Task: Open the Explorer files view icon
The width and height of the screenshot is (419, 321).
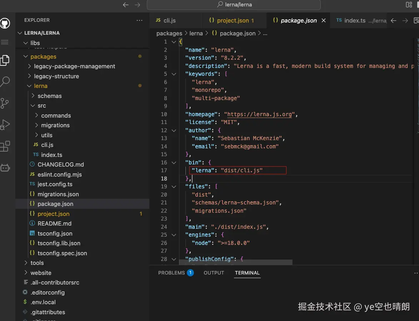Action: point(5,60)
